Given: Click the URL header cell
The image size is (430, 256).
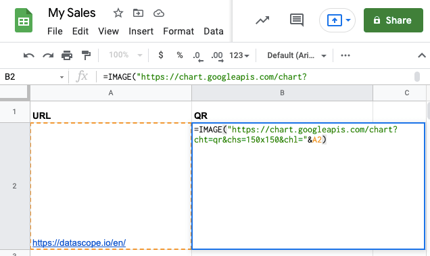Looking at the screenshot, I should pyautogui.click(x=111, y=112).
